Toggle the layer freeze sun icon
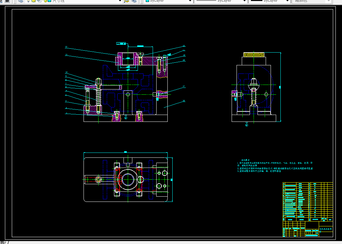 click(x=34, y=1)
